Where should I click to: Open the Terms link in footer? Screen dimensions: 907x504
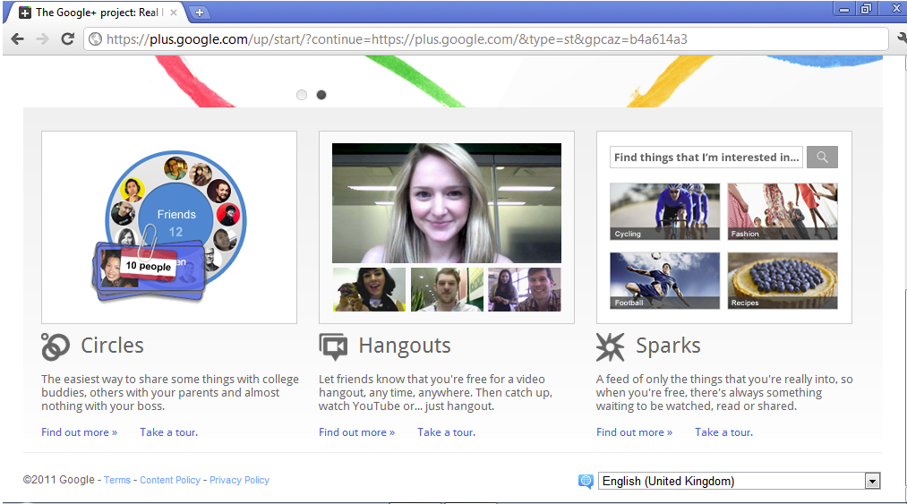117,480
